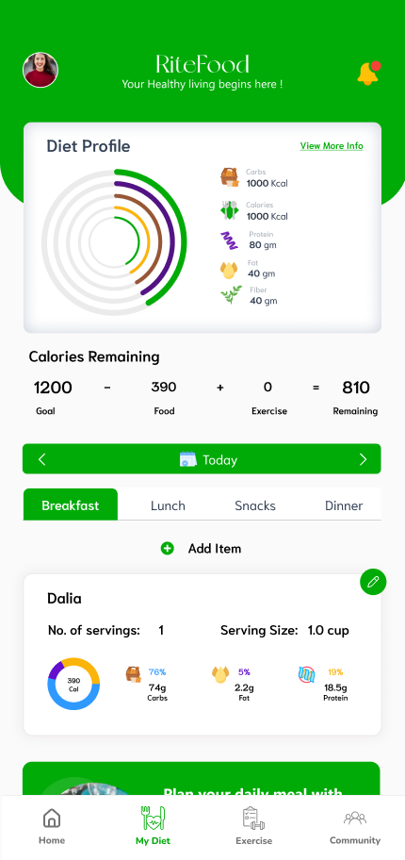Click the green pencil edit icon

tap(373, 582)
